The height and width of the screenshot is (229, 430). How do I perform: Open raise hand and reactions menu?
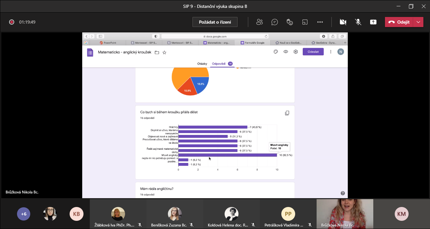coord(290,22)
